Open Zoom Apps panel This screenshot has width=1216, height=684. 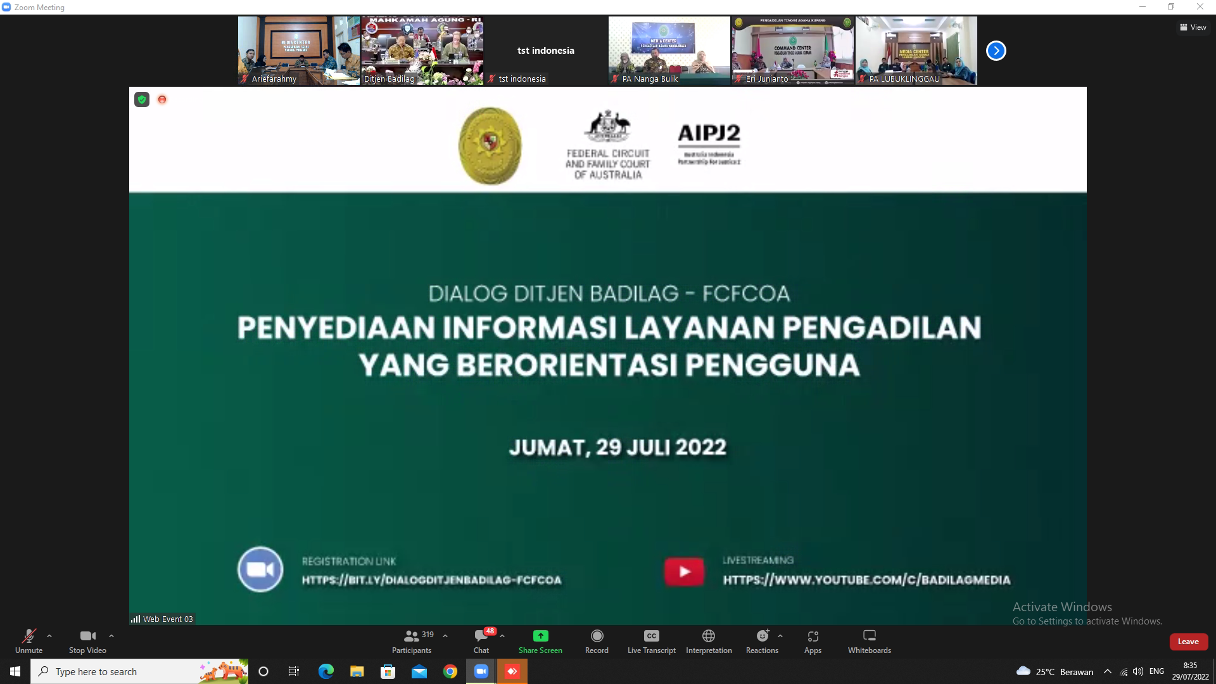tap(813, 641)
